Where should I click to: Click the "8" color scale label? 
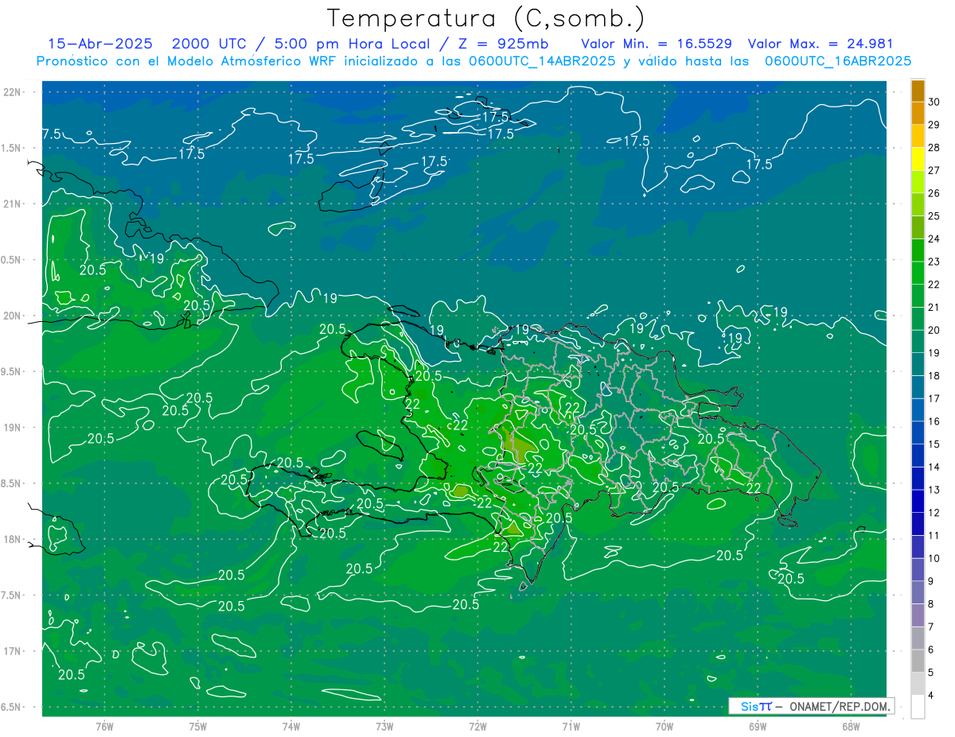[x=930, y=604]
